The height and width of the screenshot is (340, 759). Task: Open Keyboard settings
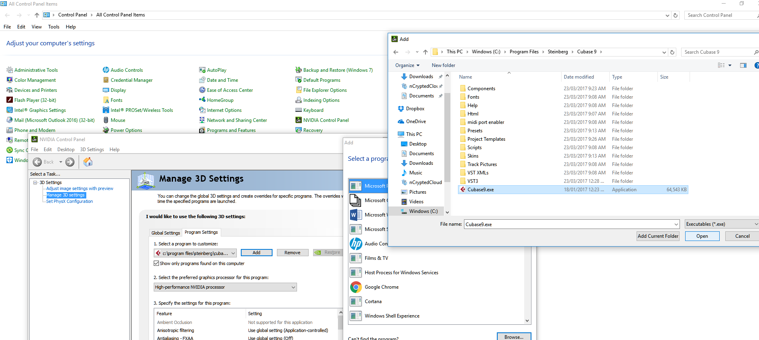[309, 110]
